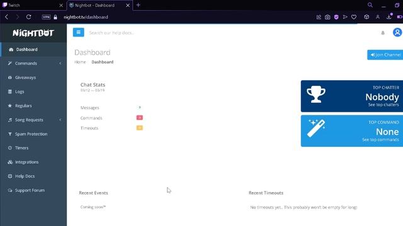Click See top chatters link

pos(383,105)
